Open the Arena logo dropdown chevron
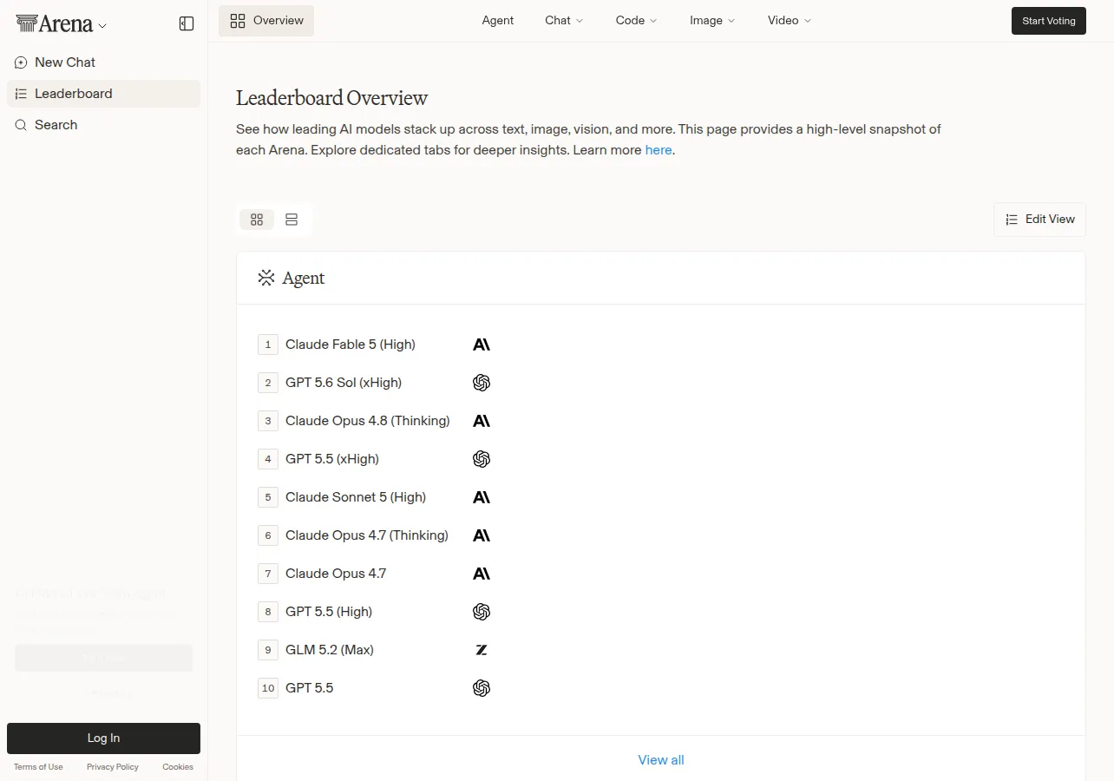This screenshot has height=781, width=1114. point(102,26)
